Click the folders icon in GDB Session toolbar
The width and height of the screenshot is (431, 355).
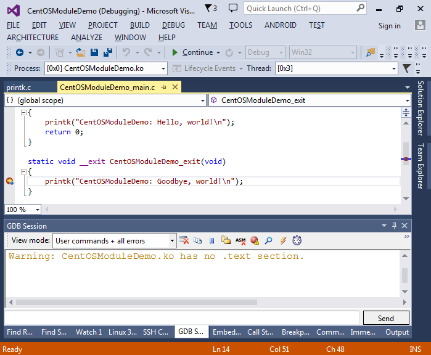coord(226,240)
